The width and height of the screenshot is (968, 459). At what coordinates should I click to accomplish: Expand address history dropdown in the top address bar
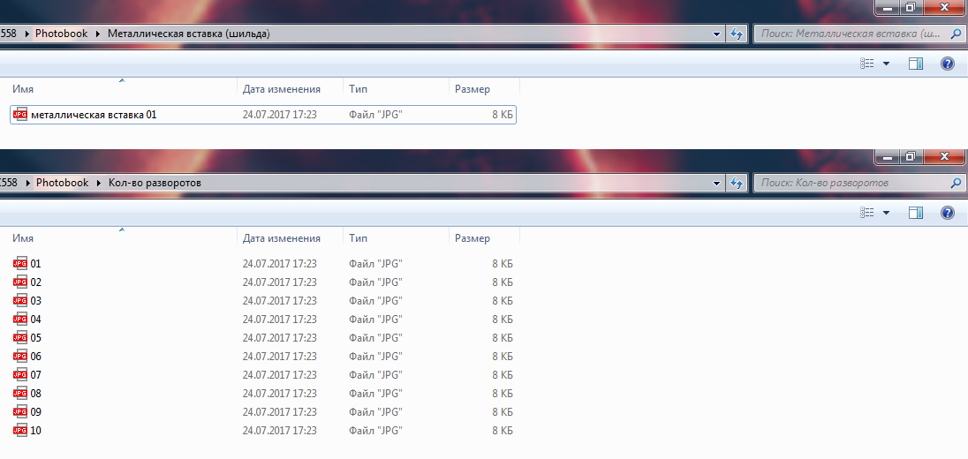717,34
